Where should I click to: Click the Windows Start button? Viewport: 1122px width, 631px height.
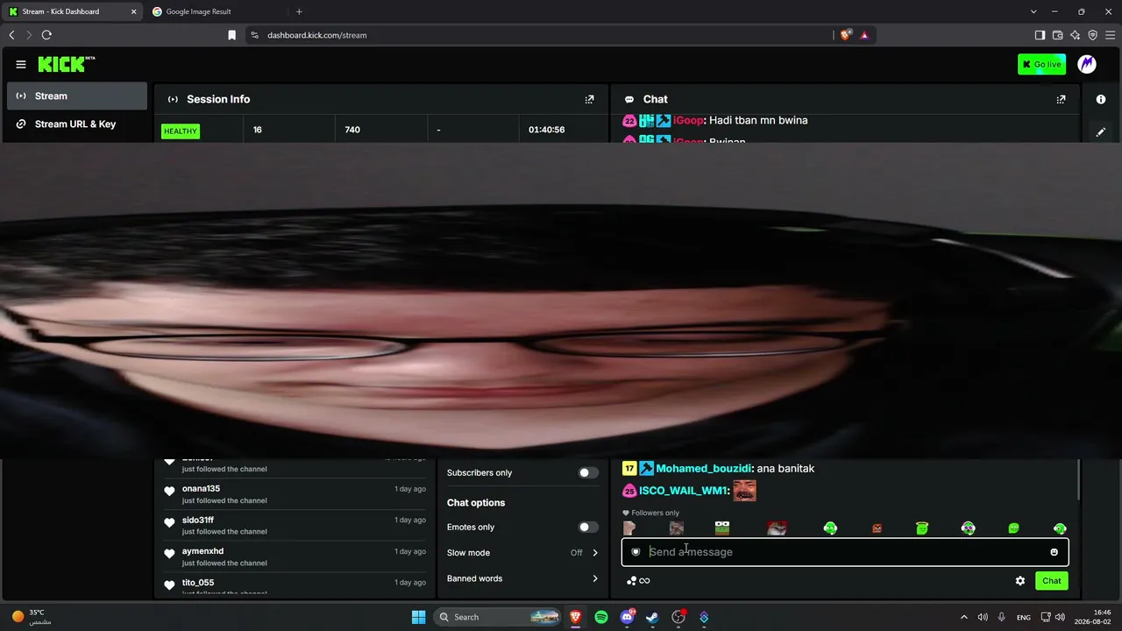[x=418, y=617]
